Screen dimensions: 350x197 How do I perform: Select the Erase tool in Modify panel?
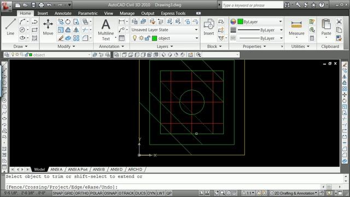pos(61,38)
